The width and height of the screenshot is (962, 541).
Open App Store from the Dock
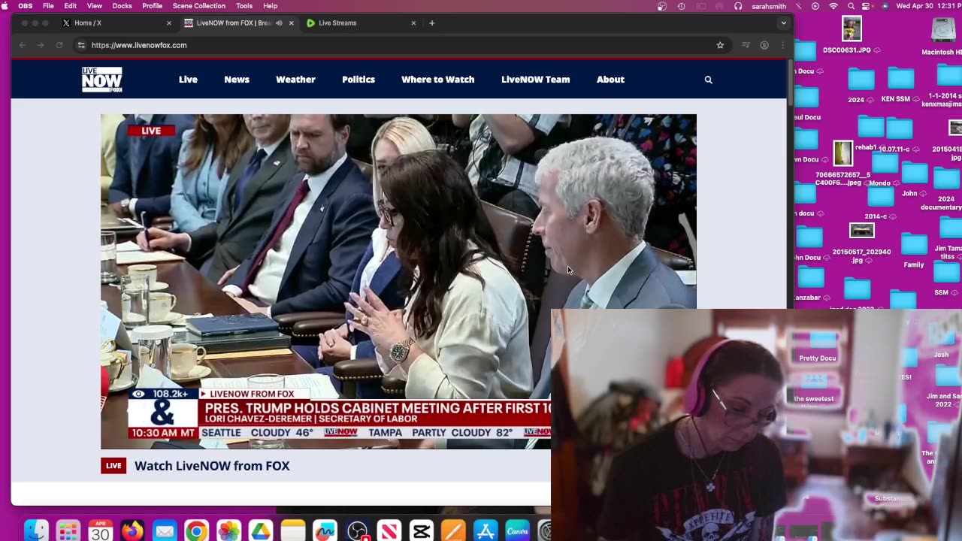coord(486,531)
